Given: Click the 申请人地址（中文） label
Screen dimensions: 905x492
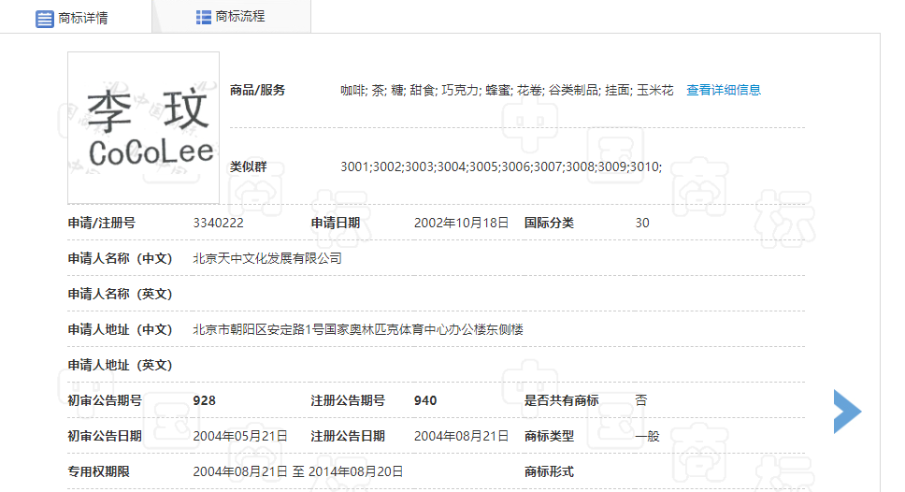Looking at the screenshot, I should pos(120,330).
